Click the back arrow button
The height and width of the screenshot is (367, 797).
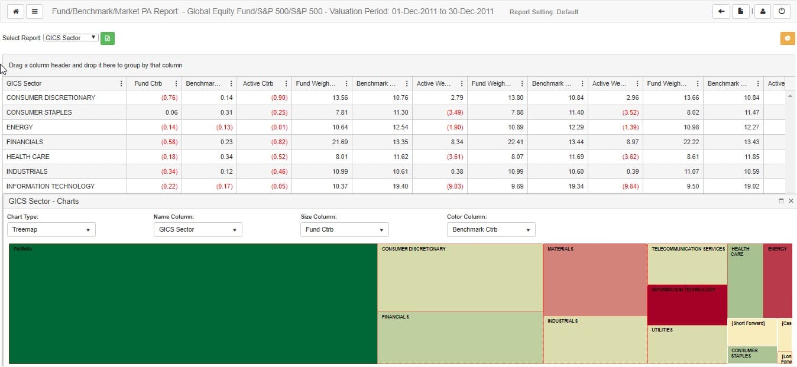pyautogui.click(x=721, y=11)
